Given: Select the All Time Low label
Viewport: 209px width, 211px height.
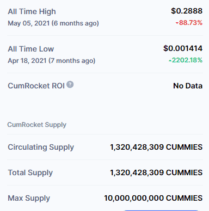Looking at the screenshot, I should pos(31,49).
